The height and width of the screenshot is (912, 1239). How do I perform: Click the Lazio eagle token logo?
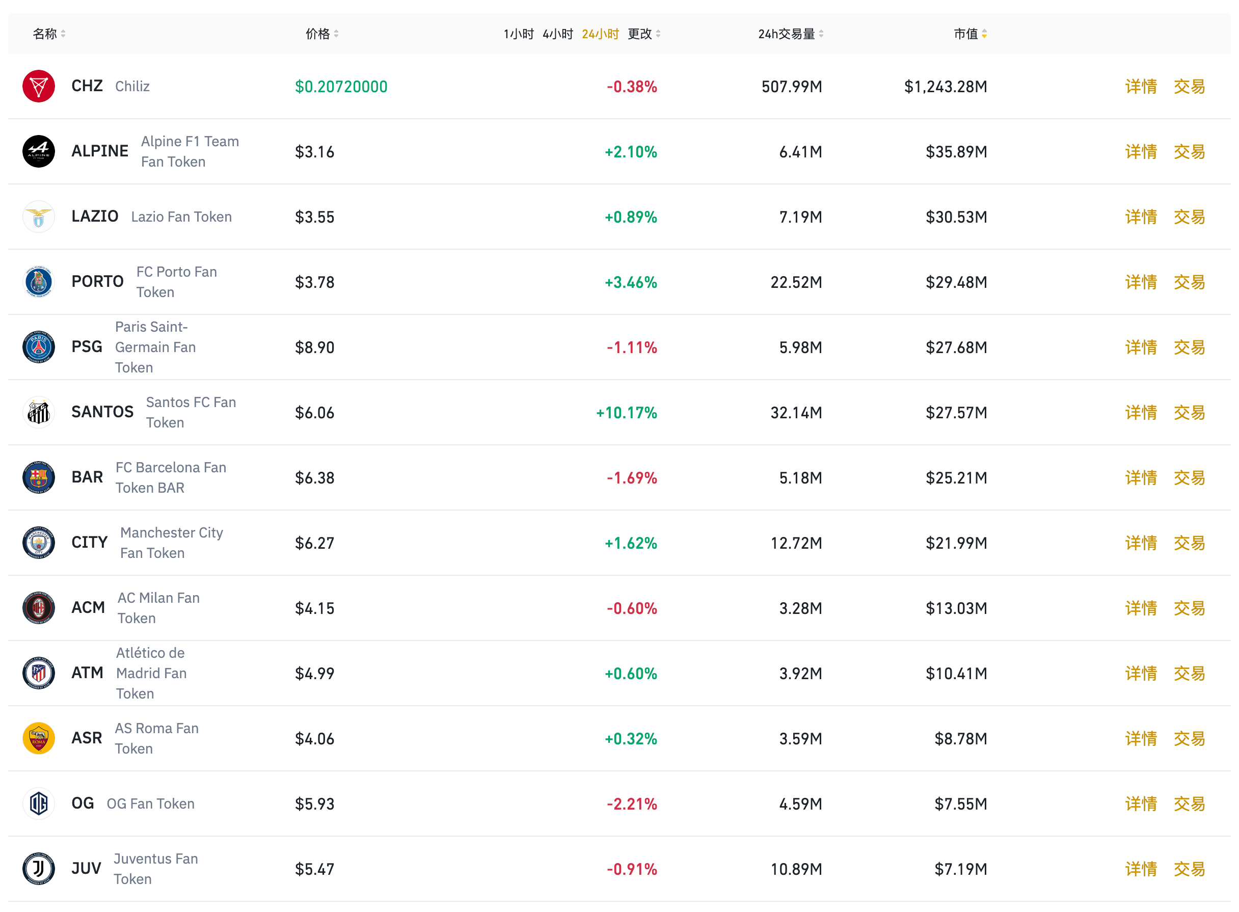click(39, 217)
